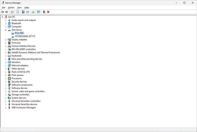Select the Security devices label

19,82
